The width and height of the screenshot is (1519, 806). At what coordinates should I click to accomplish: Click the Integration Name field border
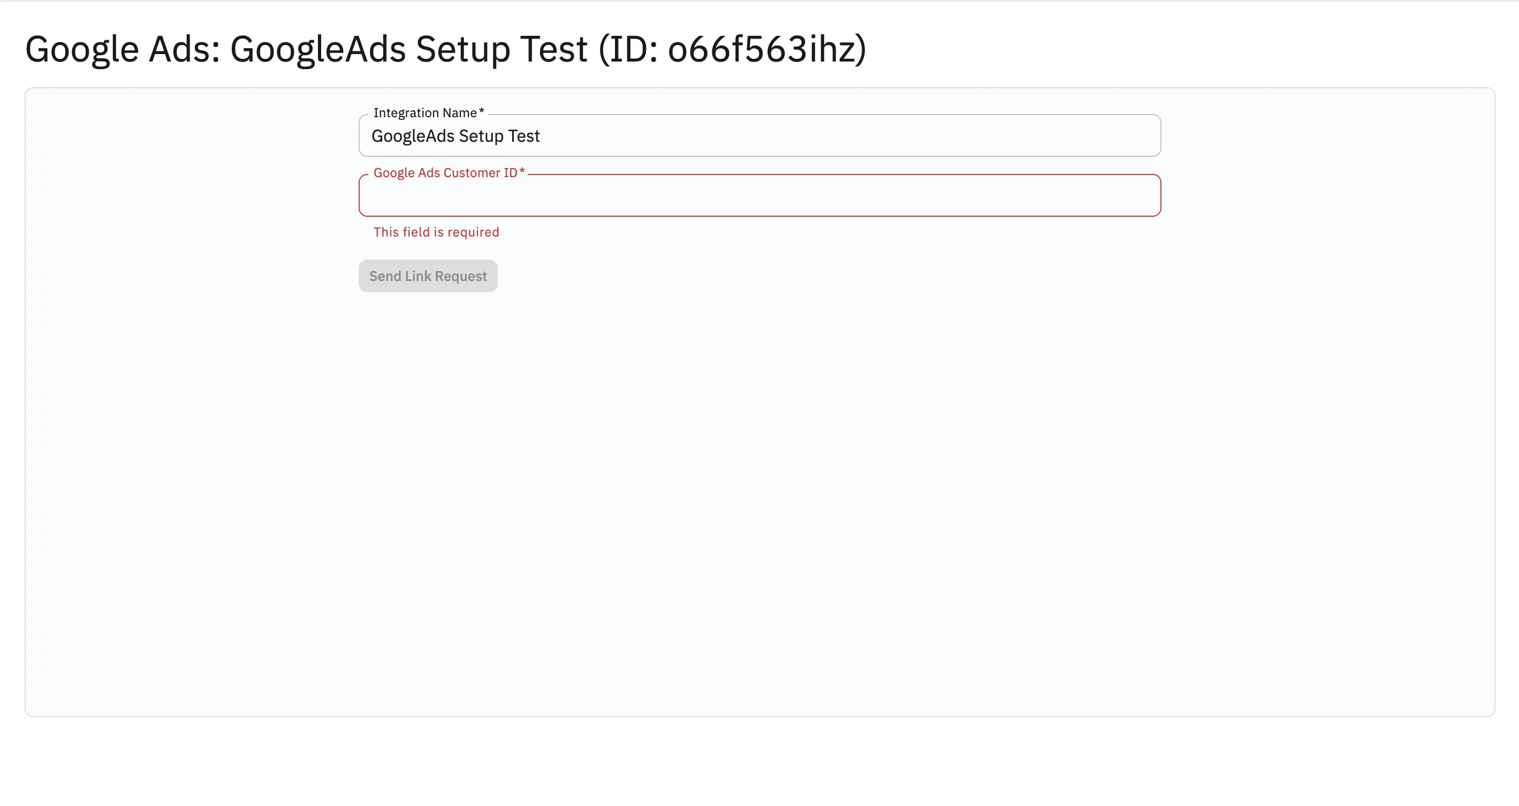tap(758, 116)
